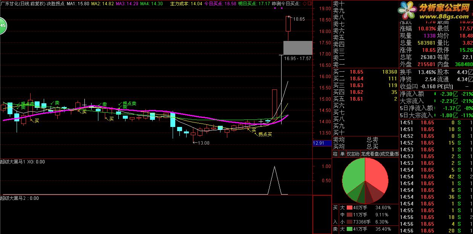
Task: Click the 5日净流入额 -1.37亿 row
Action: click(x=436, y=108)
